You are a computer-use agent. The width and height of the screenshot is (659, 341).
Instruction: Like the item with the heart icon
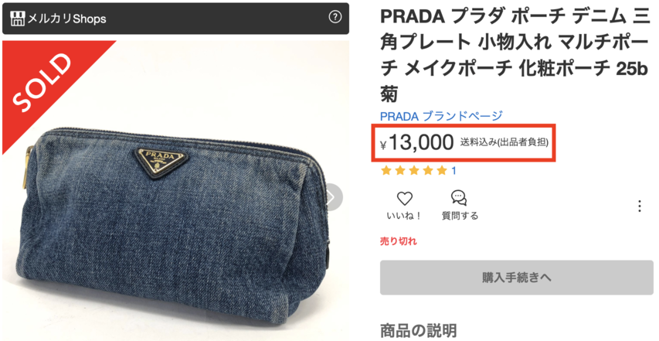tap(404, 198)
